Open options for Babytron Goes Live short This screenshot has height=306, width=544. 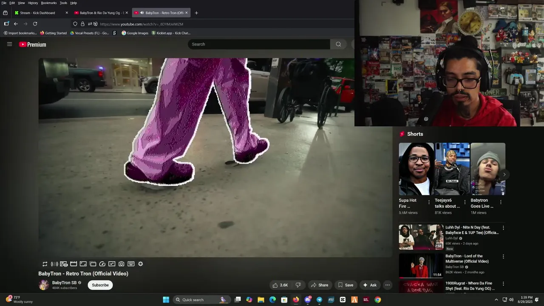pyautogui.click(x=501, y=202)
